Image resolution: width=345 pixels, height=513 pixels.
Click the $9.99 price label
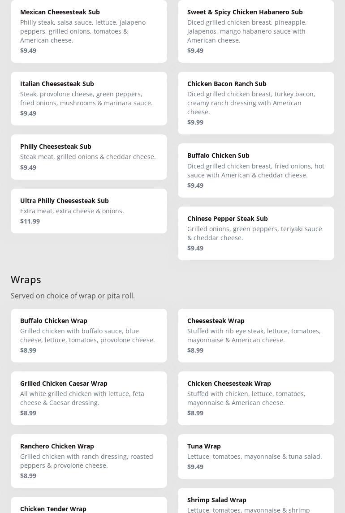click(x=195, y=122)
